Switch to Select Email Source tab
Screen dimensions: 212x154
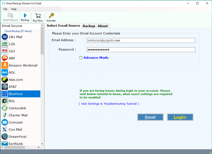click(x=63, y=26)
